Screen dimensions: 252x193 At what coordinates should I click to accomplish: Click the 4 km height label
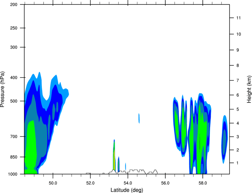[238, 123]
